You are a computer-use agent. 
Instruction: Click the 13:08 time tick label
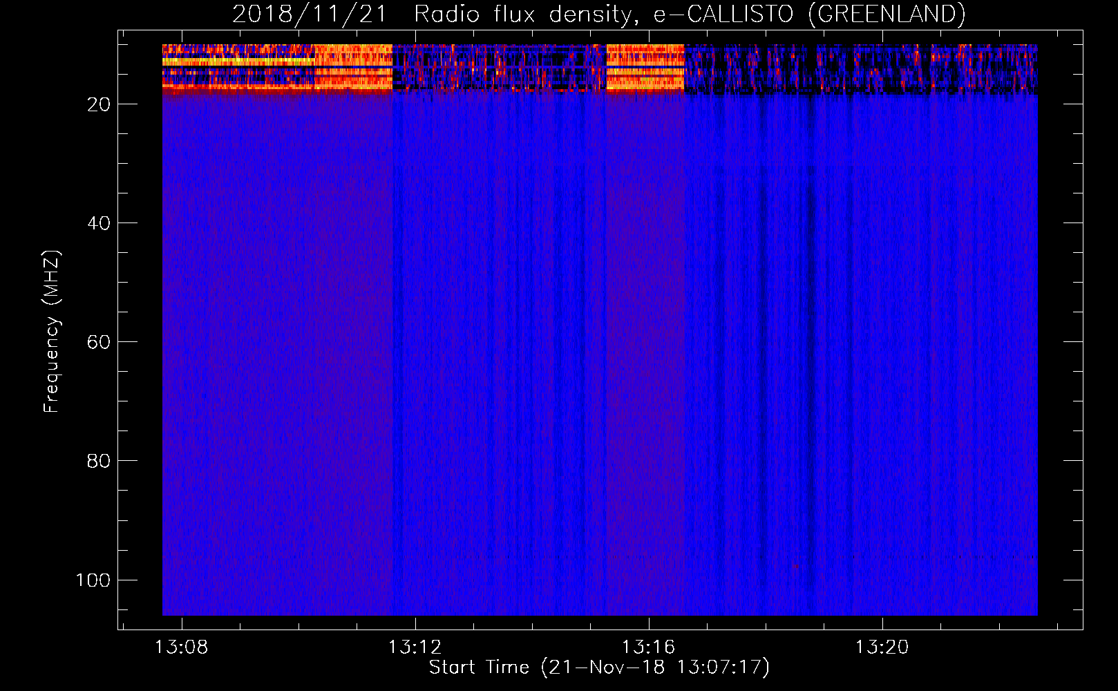coord(182,647)
